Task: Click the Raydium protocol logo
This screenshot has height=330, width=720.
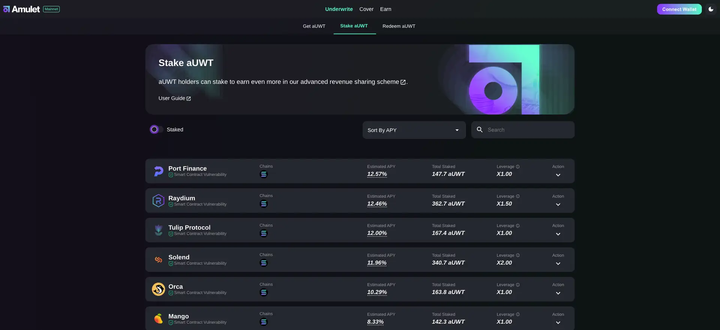Action: tap(159, 201)
